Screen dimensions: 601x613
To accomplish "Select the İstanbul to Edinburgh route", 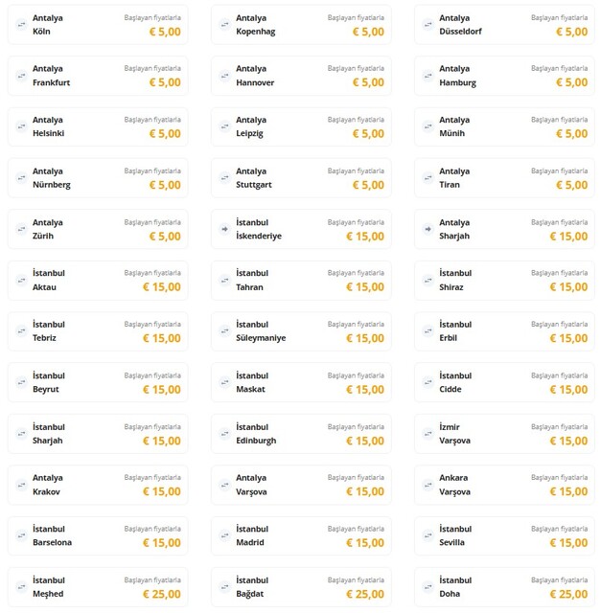I will 300,433.
